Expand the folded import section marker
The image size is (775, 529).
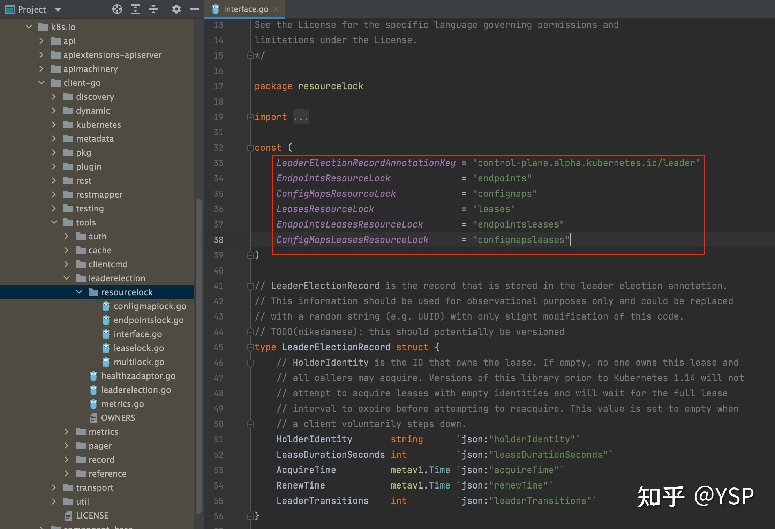[250, 117]
